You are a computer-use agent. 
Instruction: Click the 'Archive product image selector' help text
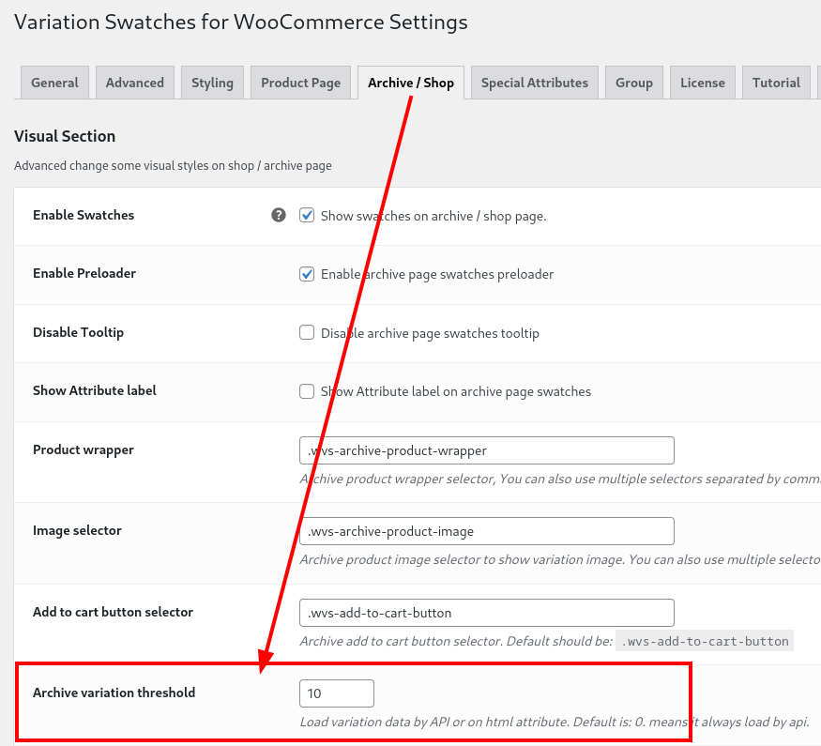coord(560,559)
